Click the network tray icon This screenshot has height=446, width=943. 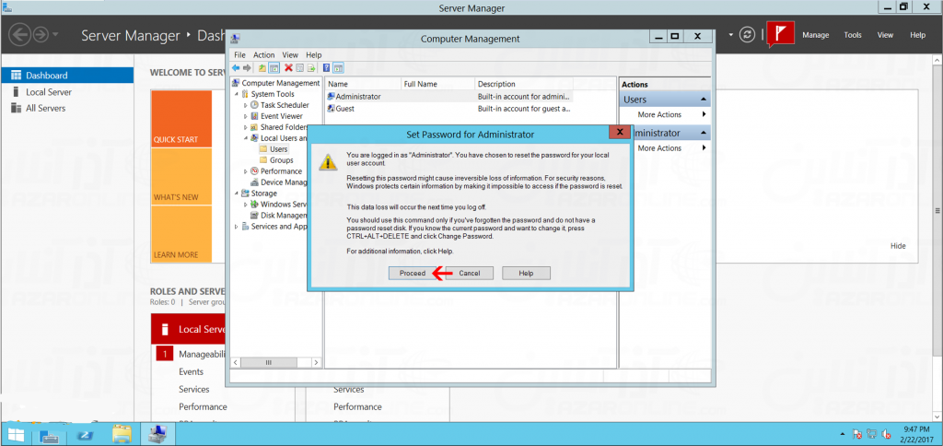pos(872,434)
